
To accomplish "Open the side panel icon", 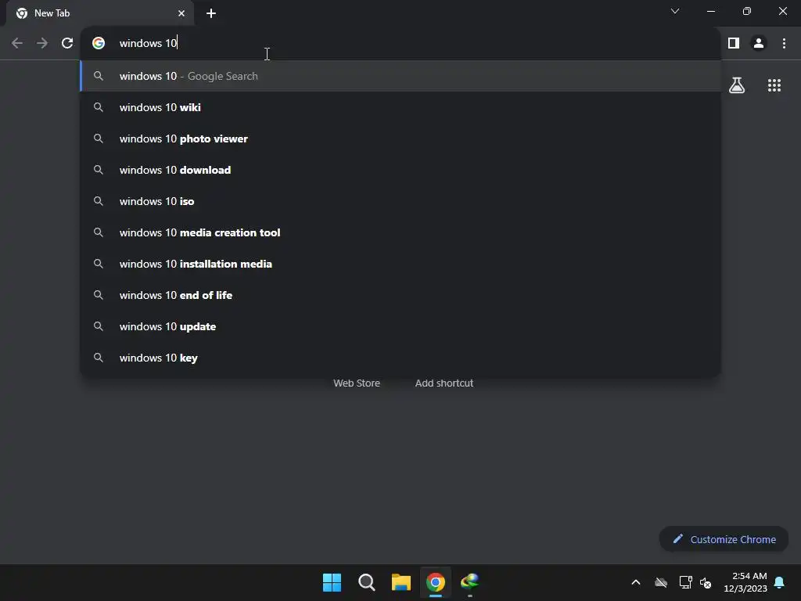I will point(734,44).
